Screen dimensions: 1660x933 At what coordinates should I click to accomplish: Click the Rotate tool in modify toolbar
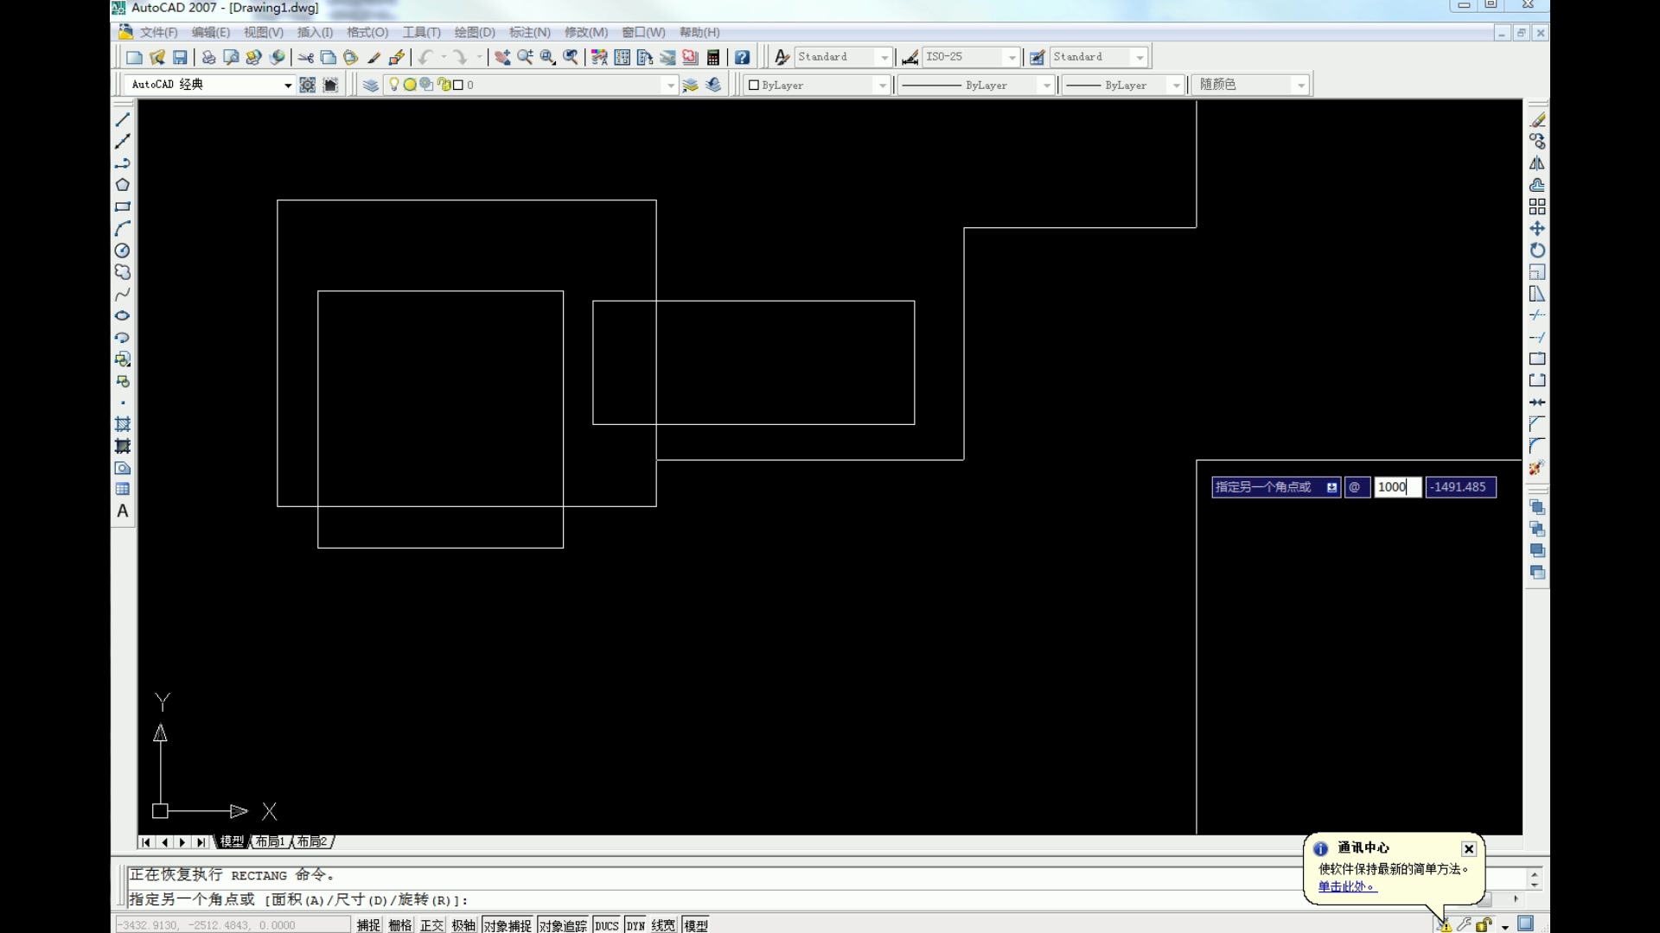coord(1537,251)
